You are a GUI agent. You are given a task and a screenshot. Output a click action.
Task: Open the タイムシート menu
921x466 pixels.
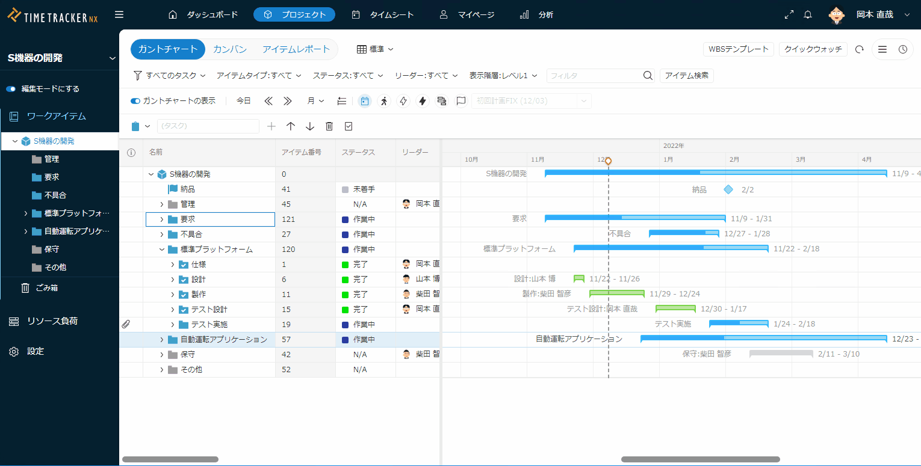383,14
